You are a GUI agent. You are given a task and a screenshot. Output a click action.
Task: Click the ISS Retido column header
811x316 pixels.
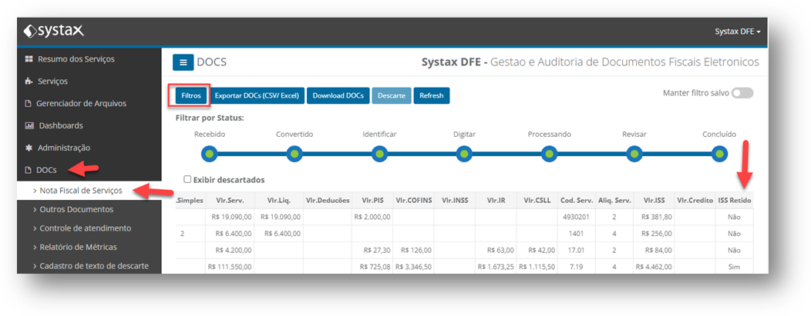735,201
